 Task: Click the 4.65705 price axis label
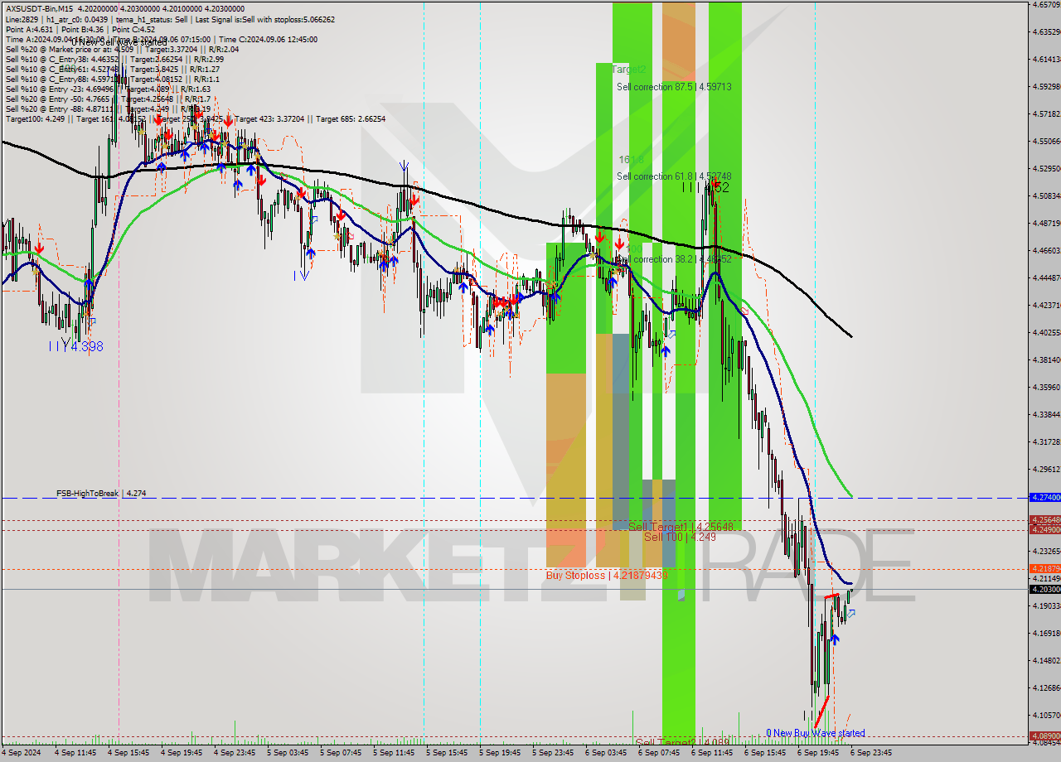tap(1046, 4)
